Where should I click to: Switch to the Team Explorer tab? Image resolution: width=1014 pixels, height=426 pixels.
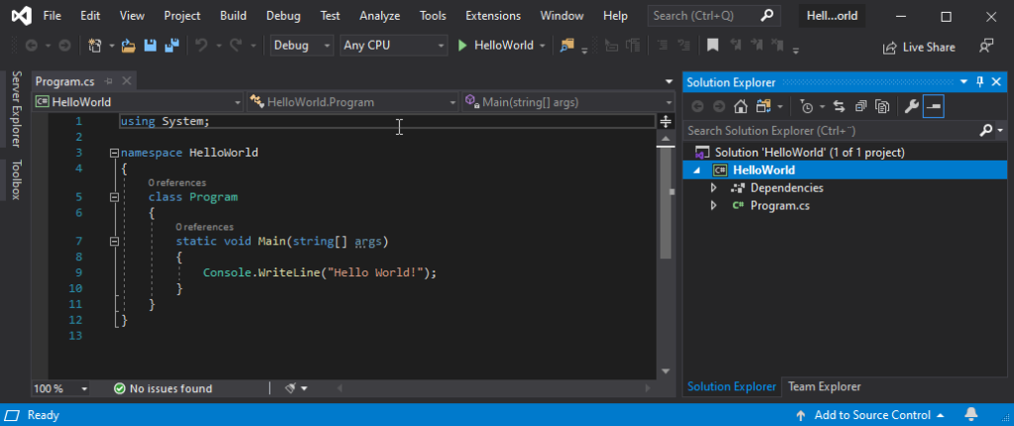click(823, 386)
